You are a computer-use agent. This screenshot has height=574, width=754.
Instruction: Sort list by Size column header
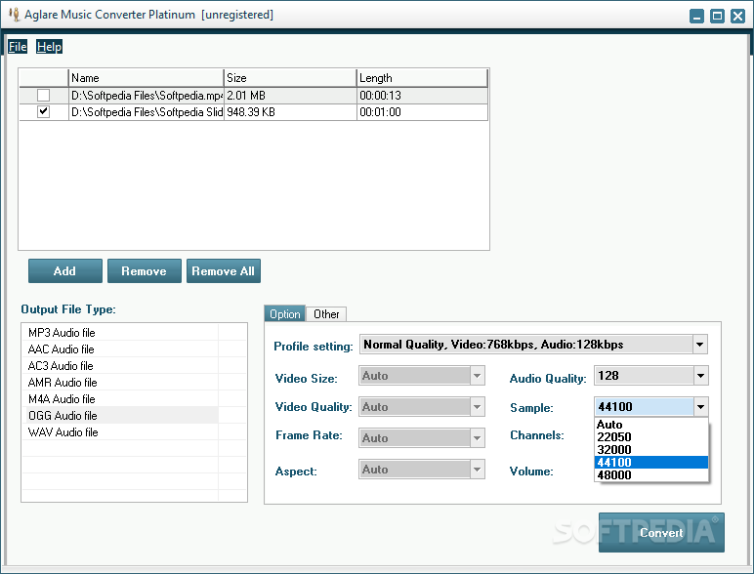[290, 78]
